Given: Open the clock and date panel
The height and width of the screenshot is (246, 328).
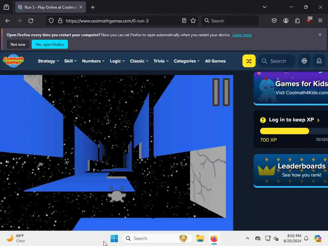Looking at the screenshot, I should (292, 238).
